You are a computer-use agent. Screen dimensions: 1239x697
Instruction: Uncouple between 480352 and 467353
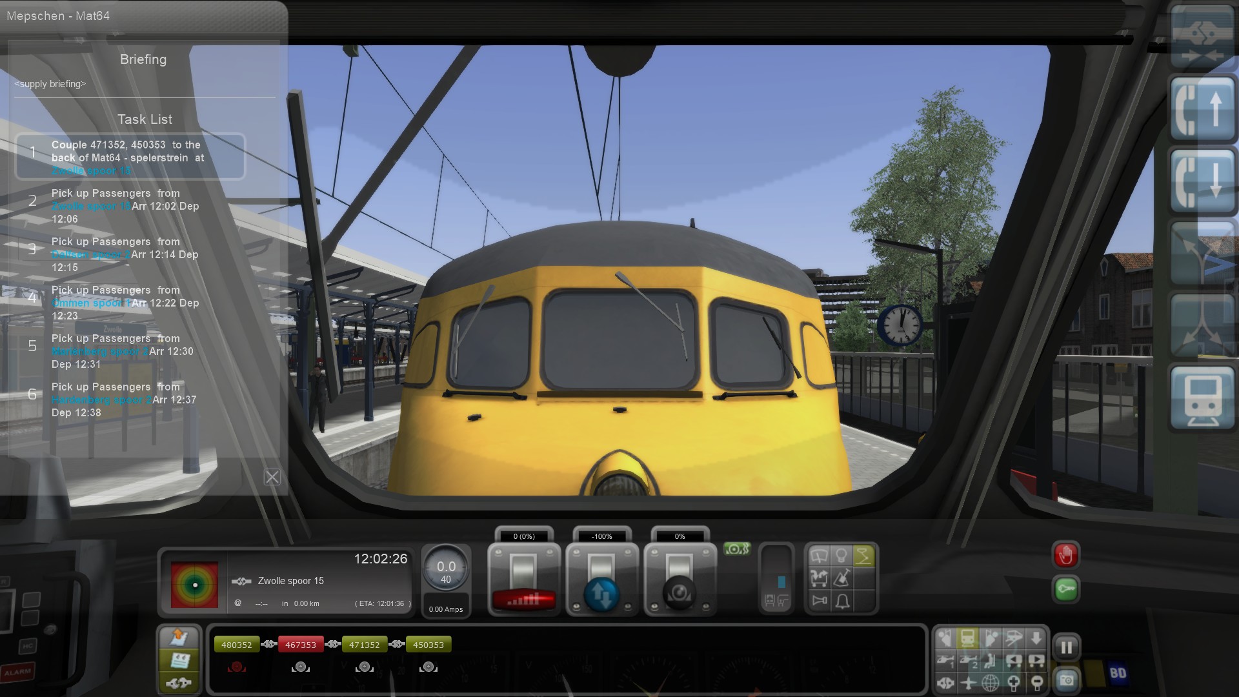pos(269,645)
